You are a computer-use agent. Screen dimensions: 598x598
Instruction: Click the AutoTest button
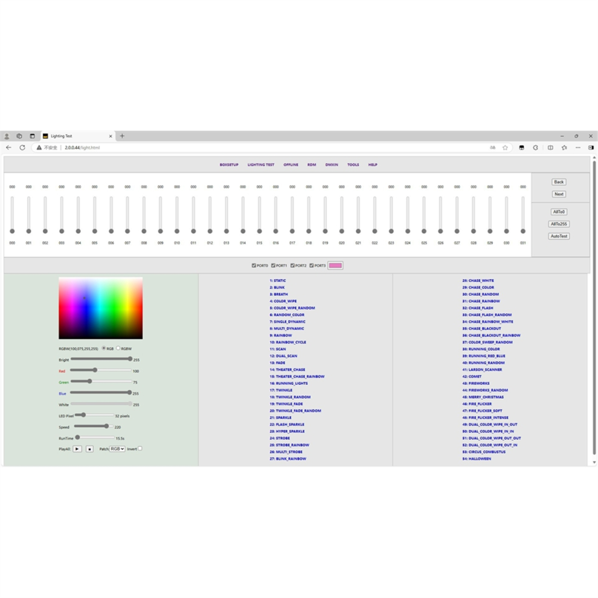tap(559, 236)
